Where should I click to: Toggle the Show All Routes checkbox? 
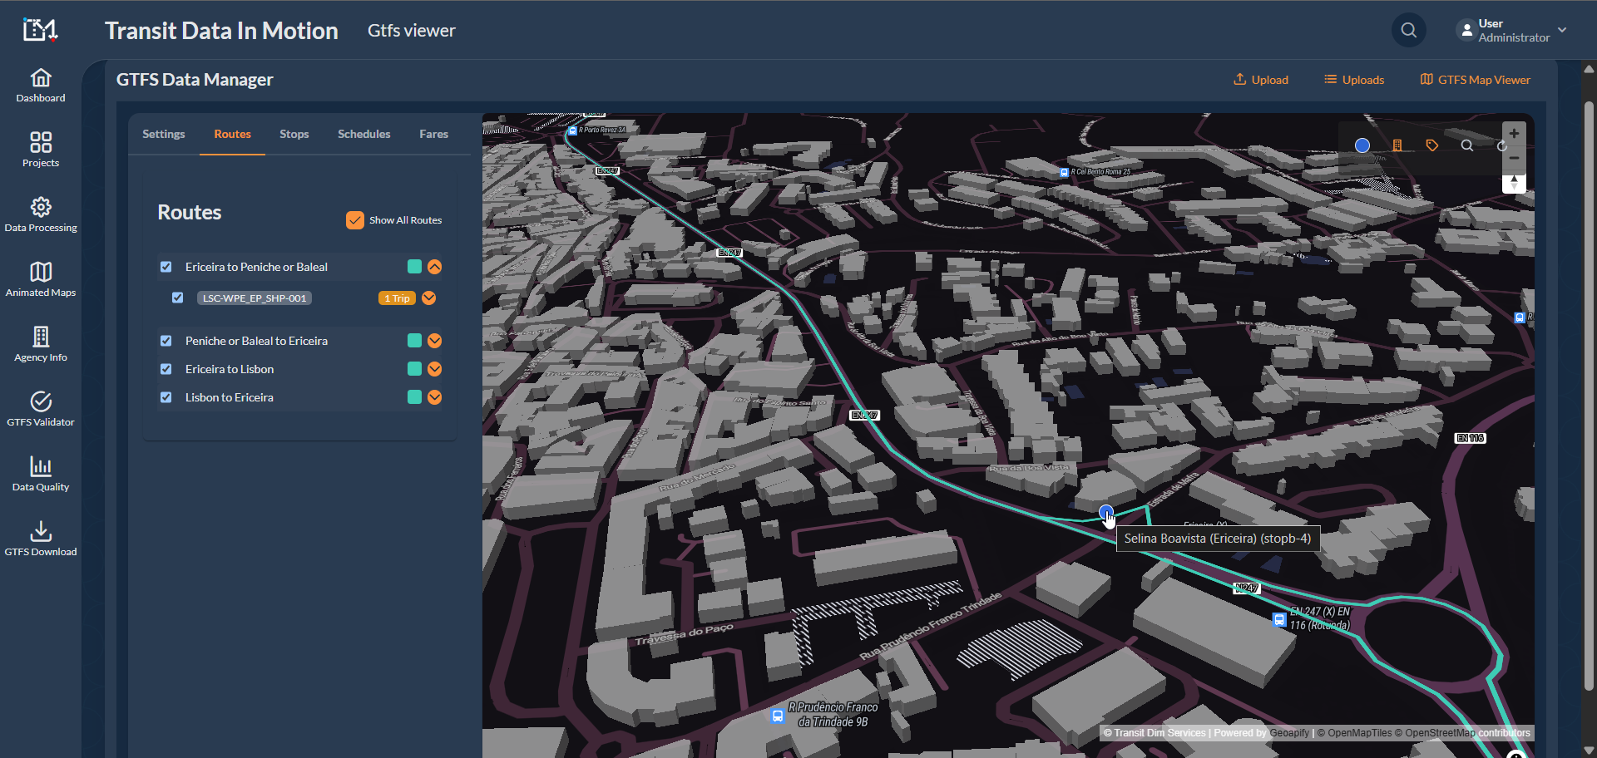(355, 220)
